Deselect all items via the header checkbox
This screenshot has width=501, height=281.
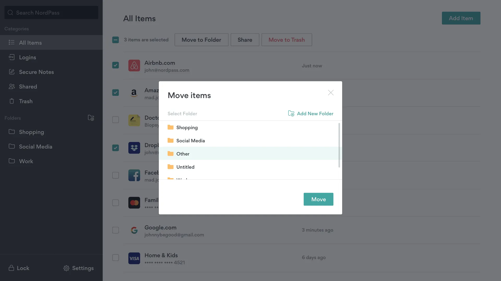coord(115,40)
